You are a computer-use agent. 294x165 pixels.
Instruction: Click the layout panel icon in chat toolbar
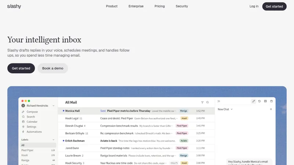(265, 101)
